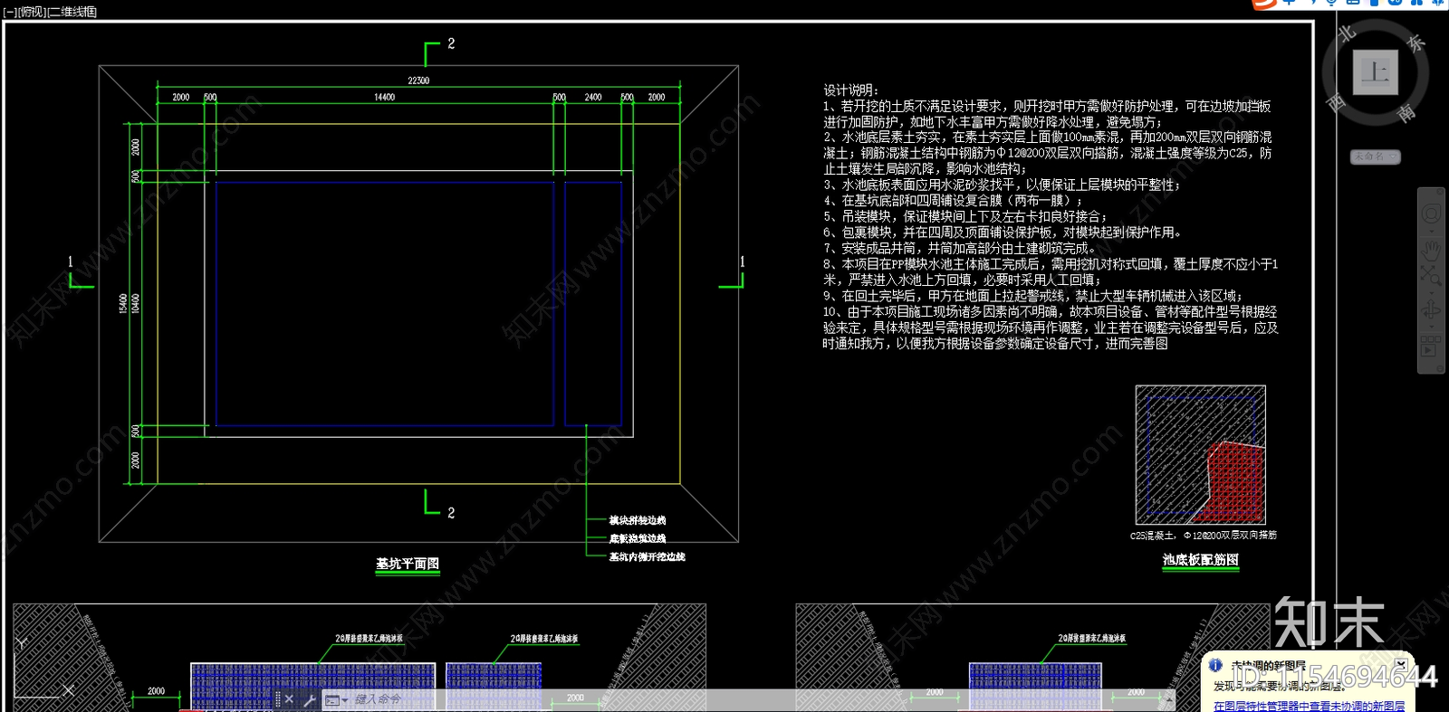Click the 基坑平面图 drawing title
This screenshot has width=1449, height=712.
coord(408,564)
